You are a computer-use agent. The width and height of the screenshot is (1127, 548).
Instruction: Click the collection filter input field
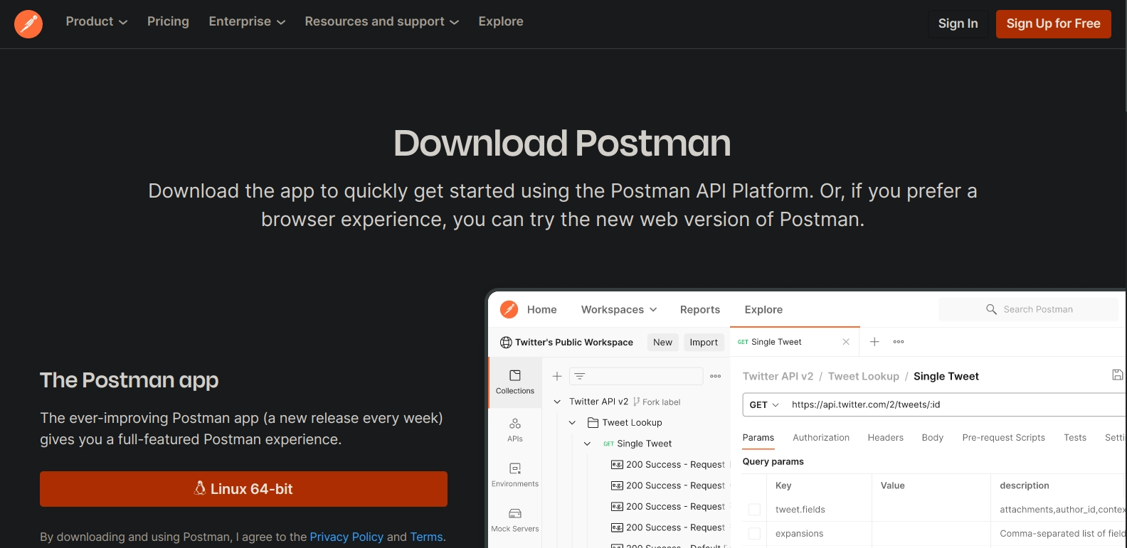636,376
